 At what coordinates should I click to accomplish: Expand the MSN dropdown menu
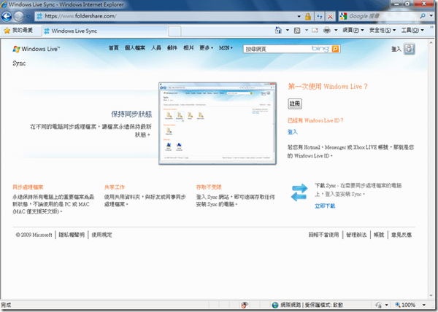[x=226, y=48]
